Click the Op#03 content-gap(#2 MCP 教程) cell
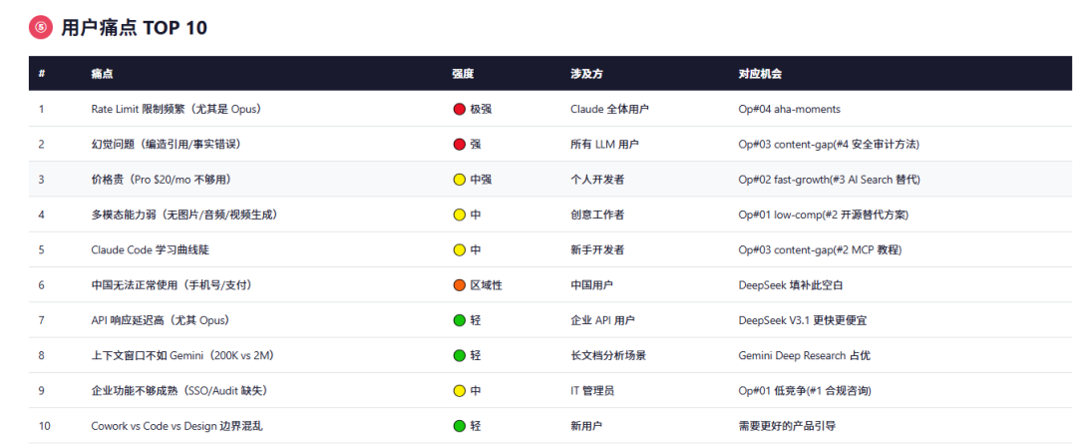Viewport: 1077px width, 445px height. pos(820,250)
